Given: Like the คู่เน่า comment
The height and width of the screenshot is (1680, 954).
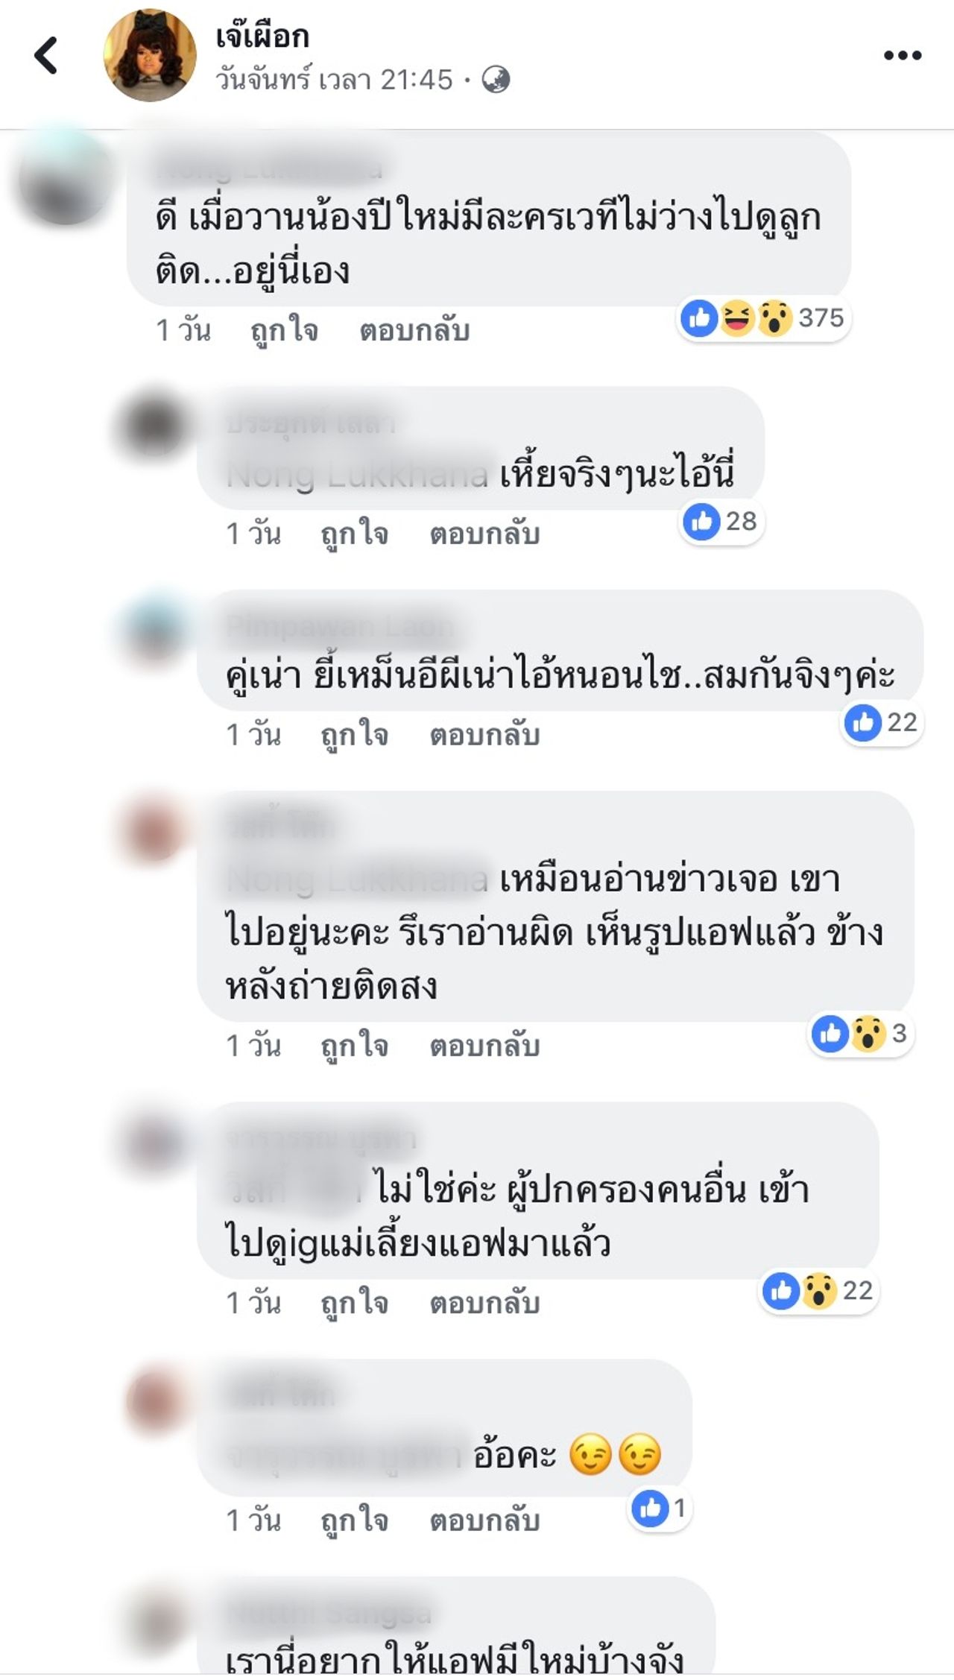Looking at the screenshot, I should (x=354, y=735).
